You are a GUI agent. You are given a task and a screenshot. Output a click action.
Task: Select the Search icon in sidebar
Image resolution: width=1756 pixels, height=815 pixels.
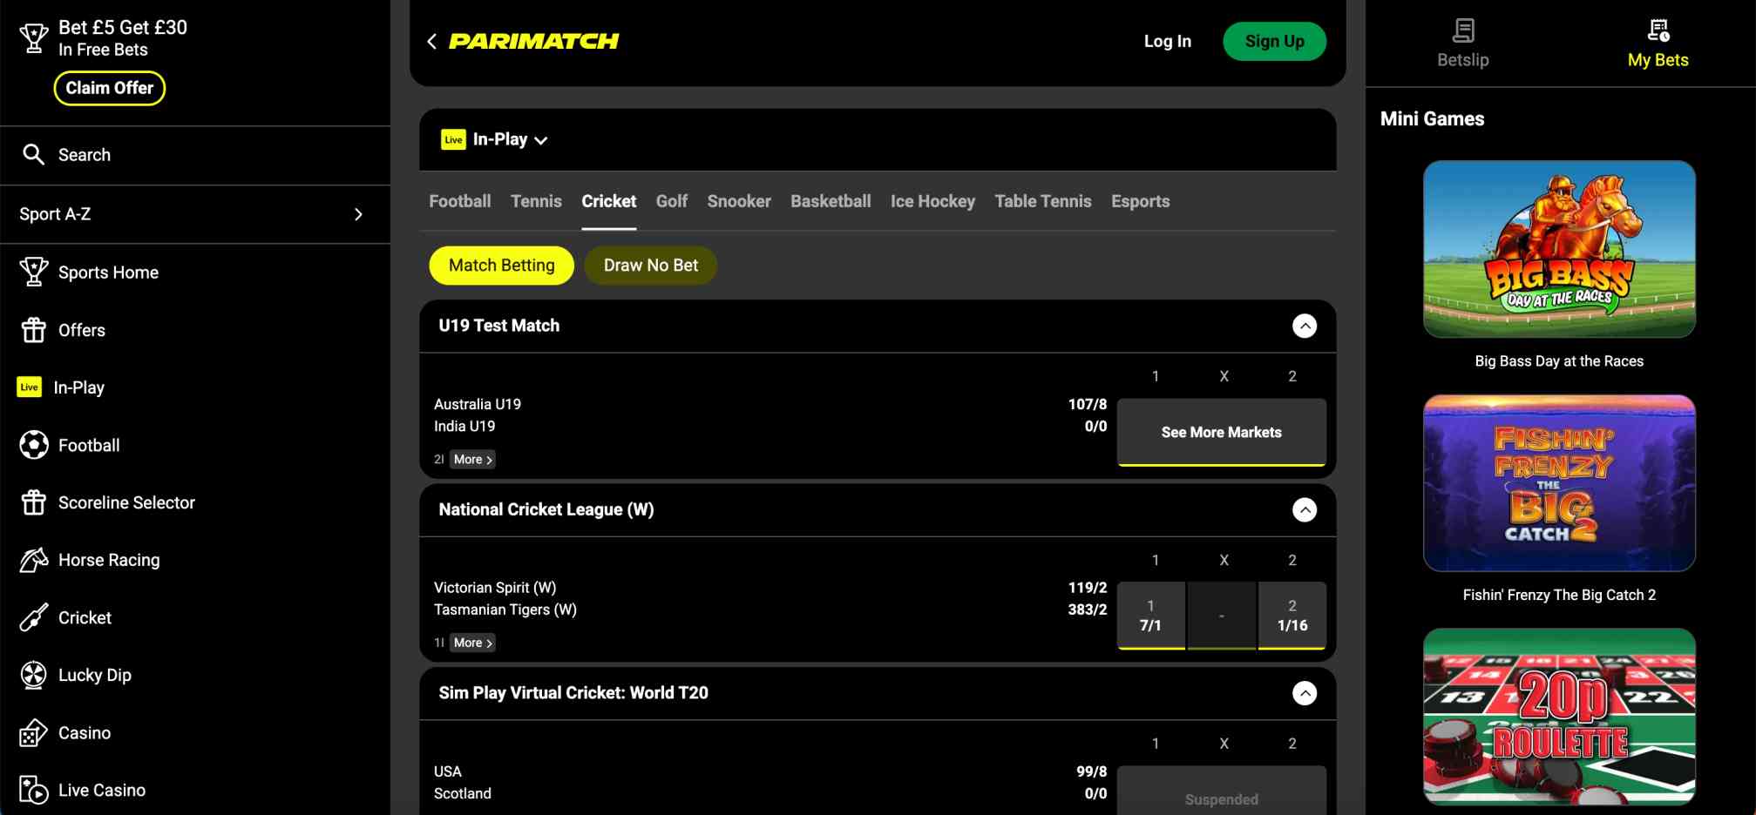35,154
